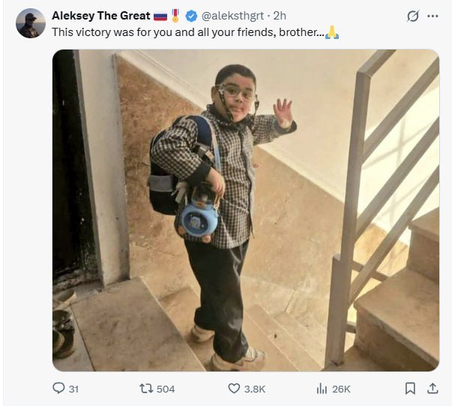Click the Russian flag emoji beside the name

pyautogui.click(x=160, y=16)
